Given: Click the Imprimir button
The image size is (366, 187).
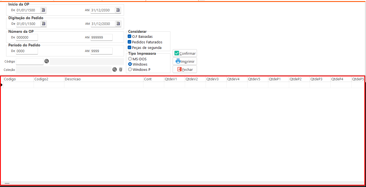Looking at the screenshot, I should [185, 61].
